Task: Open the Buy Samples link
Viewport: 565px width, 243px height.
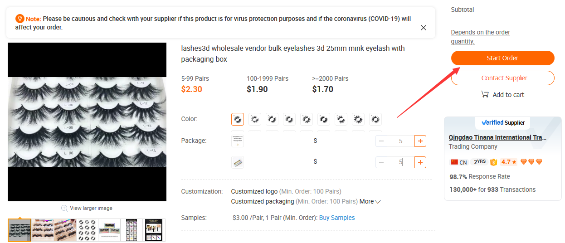Action: (337, 218)
